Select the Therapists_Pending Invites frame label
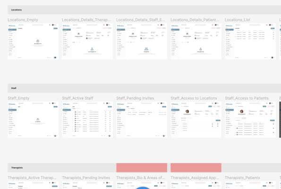281x189 pixels. pos(86,178)
